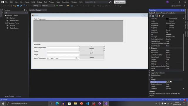188x106 pixels.
Task: Click the Windows Start button
Action: coord(3,103)
